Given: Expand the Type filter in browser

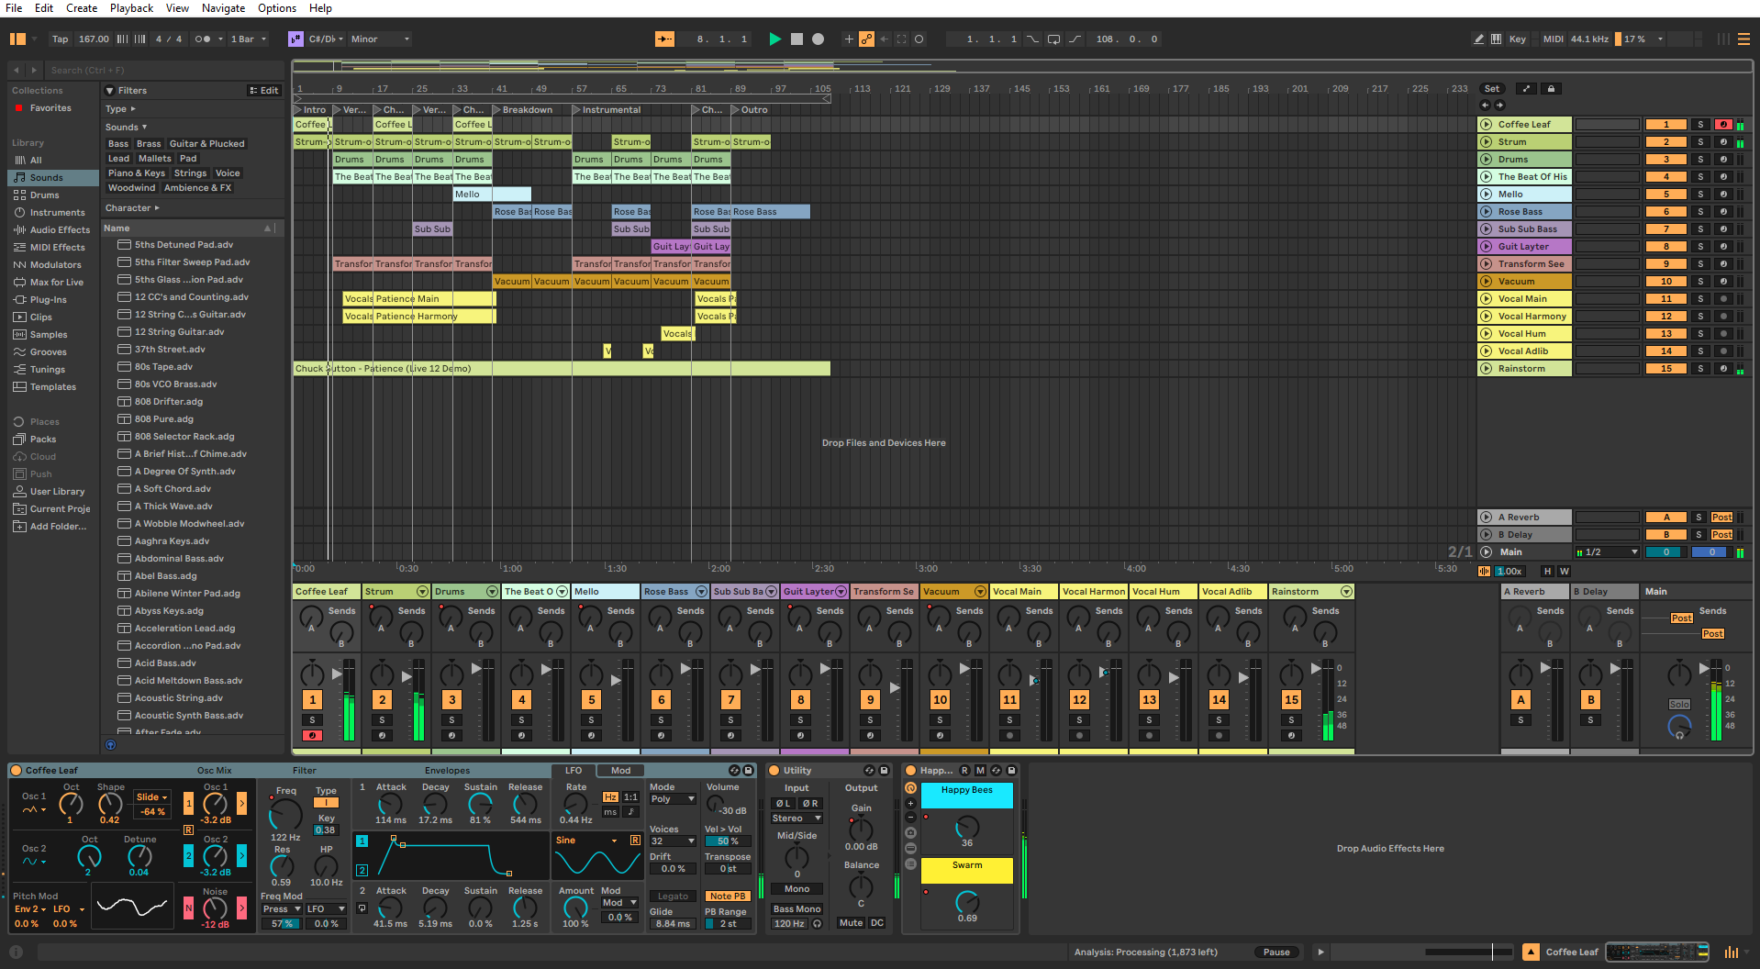Looking at the screenshot, I should pos(120,108).
